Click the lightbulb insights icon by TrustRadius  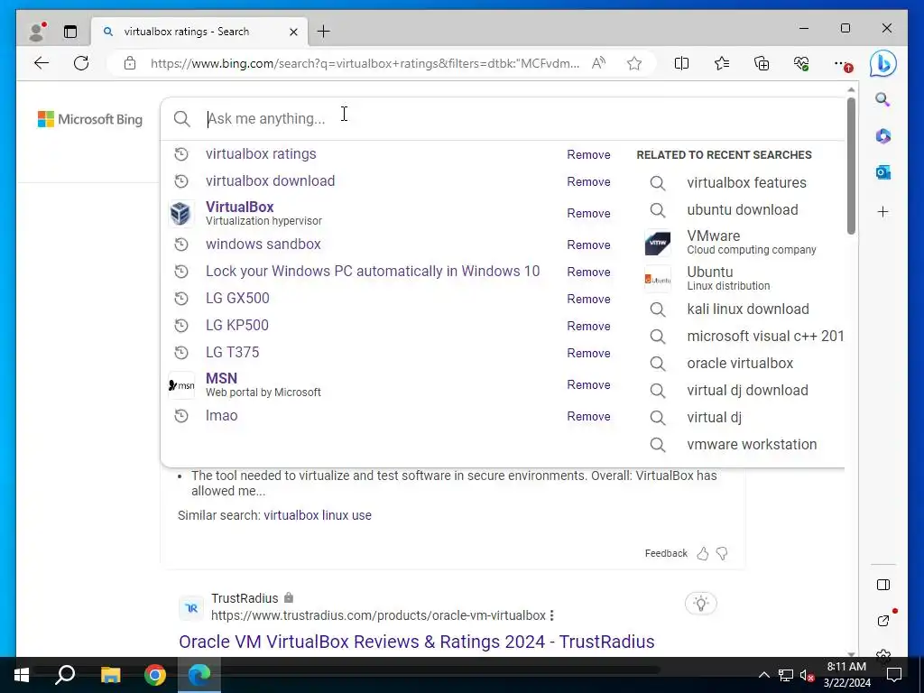tap(700, 604)
